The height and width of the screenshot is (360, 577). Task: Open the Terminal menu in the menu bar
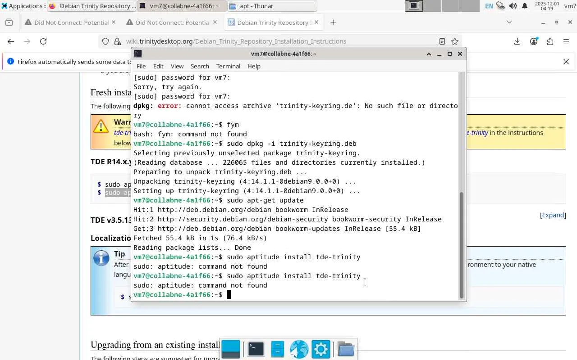(229, 66)
